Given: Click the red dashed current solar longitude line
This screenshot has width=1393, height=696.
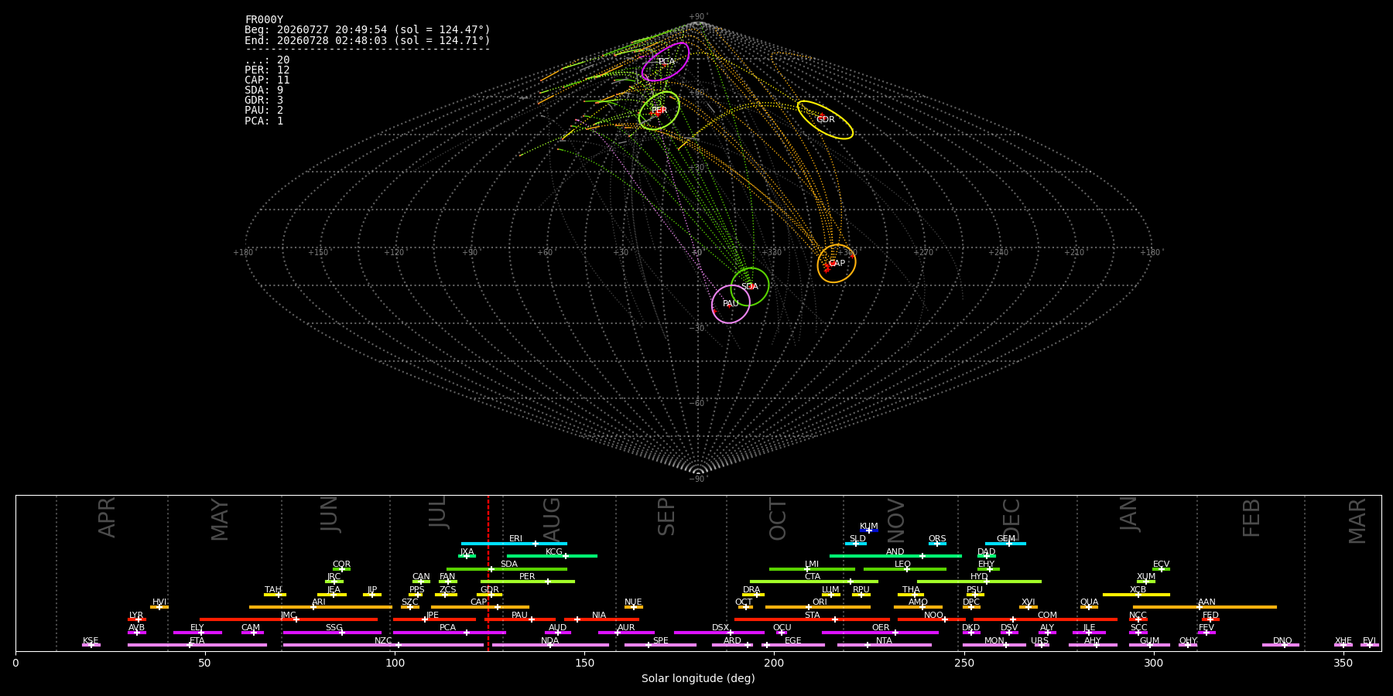Looking at the screenshot, I should (x=488, y=573).
